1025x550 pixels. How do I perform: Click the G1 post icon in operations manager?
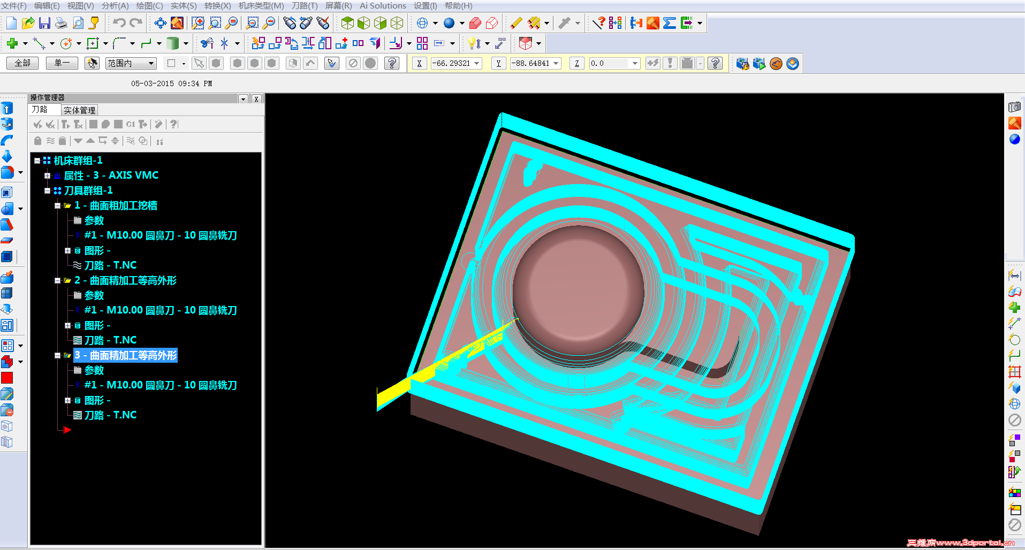(x=131, y=124)
